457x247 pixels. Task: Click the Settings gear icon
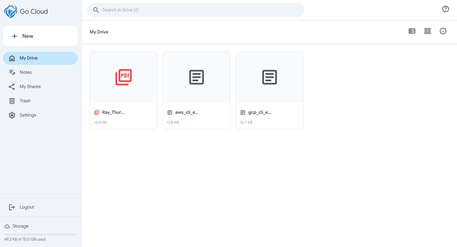pos(12,115)
